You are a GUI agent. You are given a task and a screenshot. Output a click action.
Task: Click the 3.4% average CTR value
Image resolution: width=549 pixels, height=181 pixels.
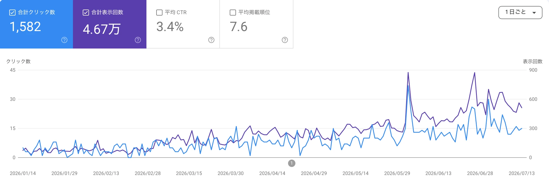[x=170, y=27]
